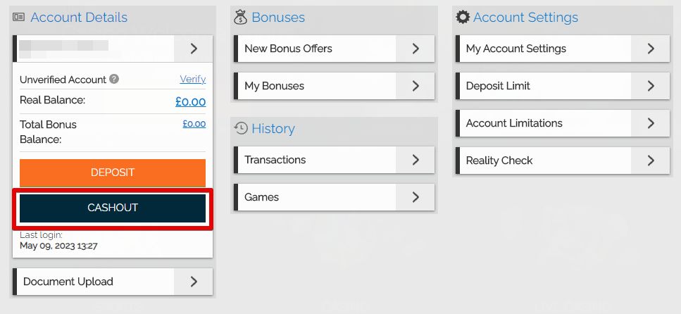The width and height of the screenshot is (681, 314).
Task: Click the Real Balance £0.00 link
Action: tap(191, 101)
